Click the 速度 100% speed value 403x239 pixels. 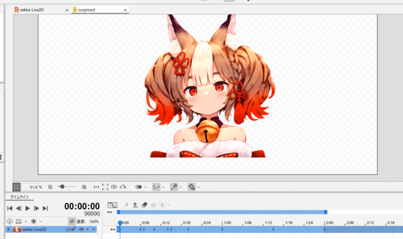point(94,222)
